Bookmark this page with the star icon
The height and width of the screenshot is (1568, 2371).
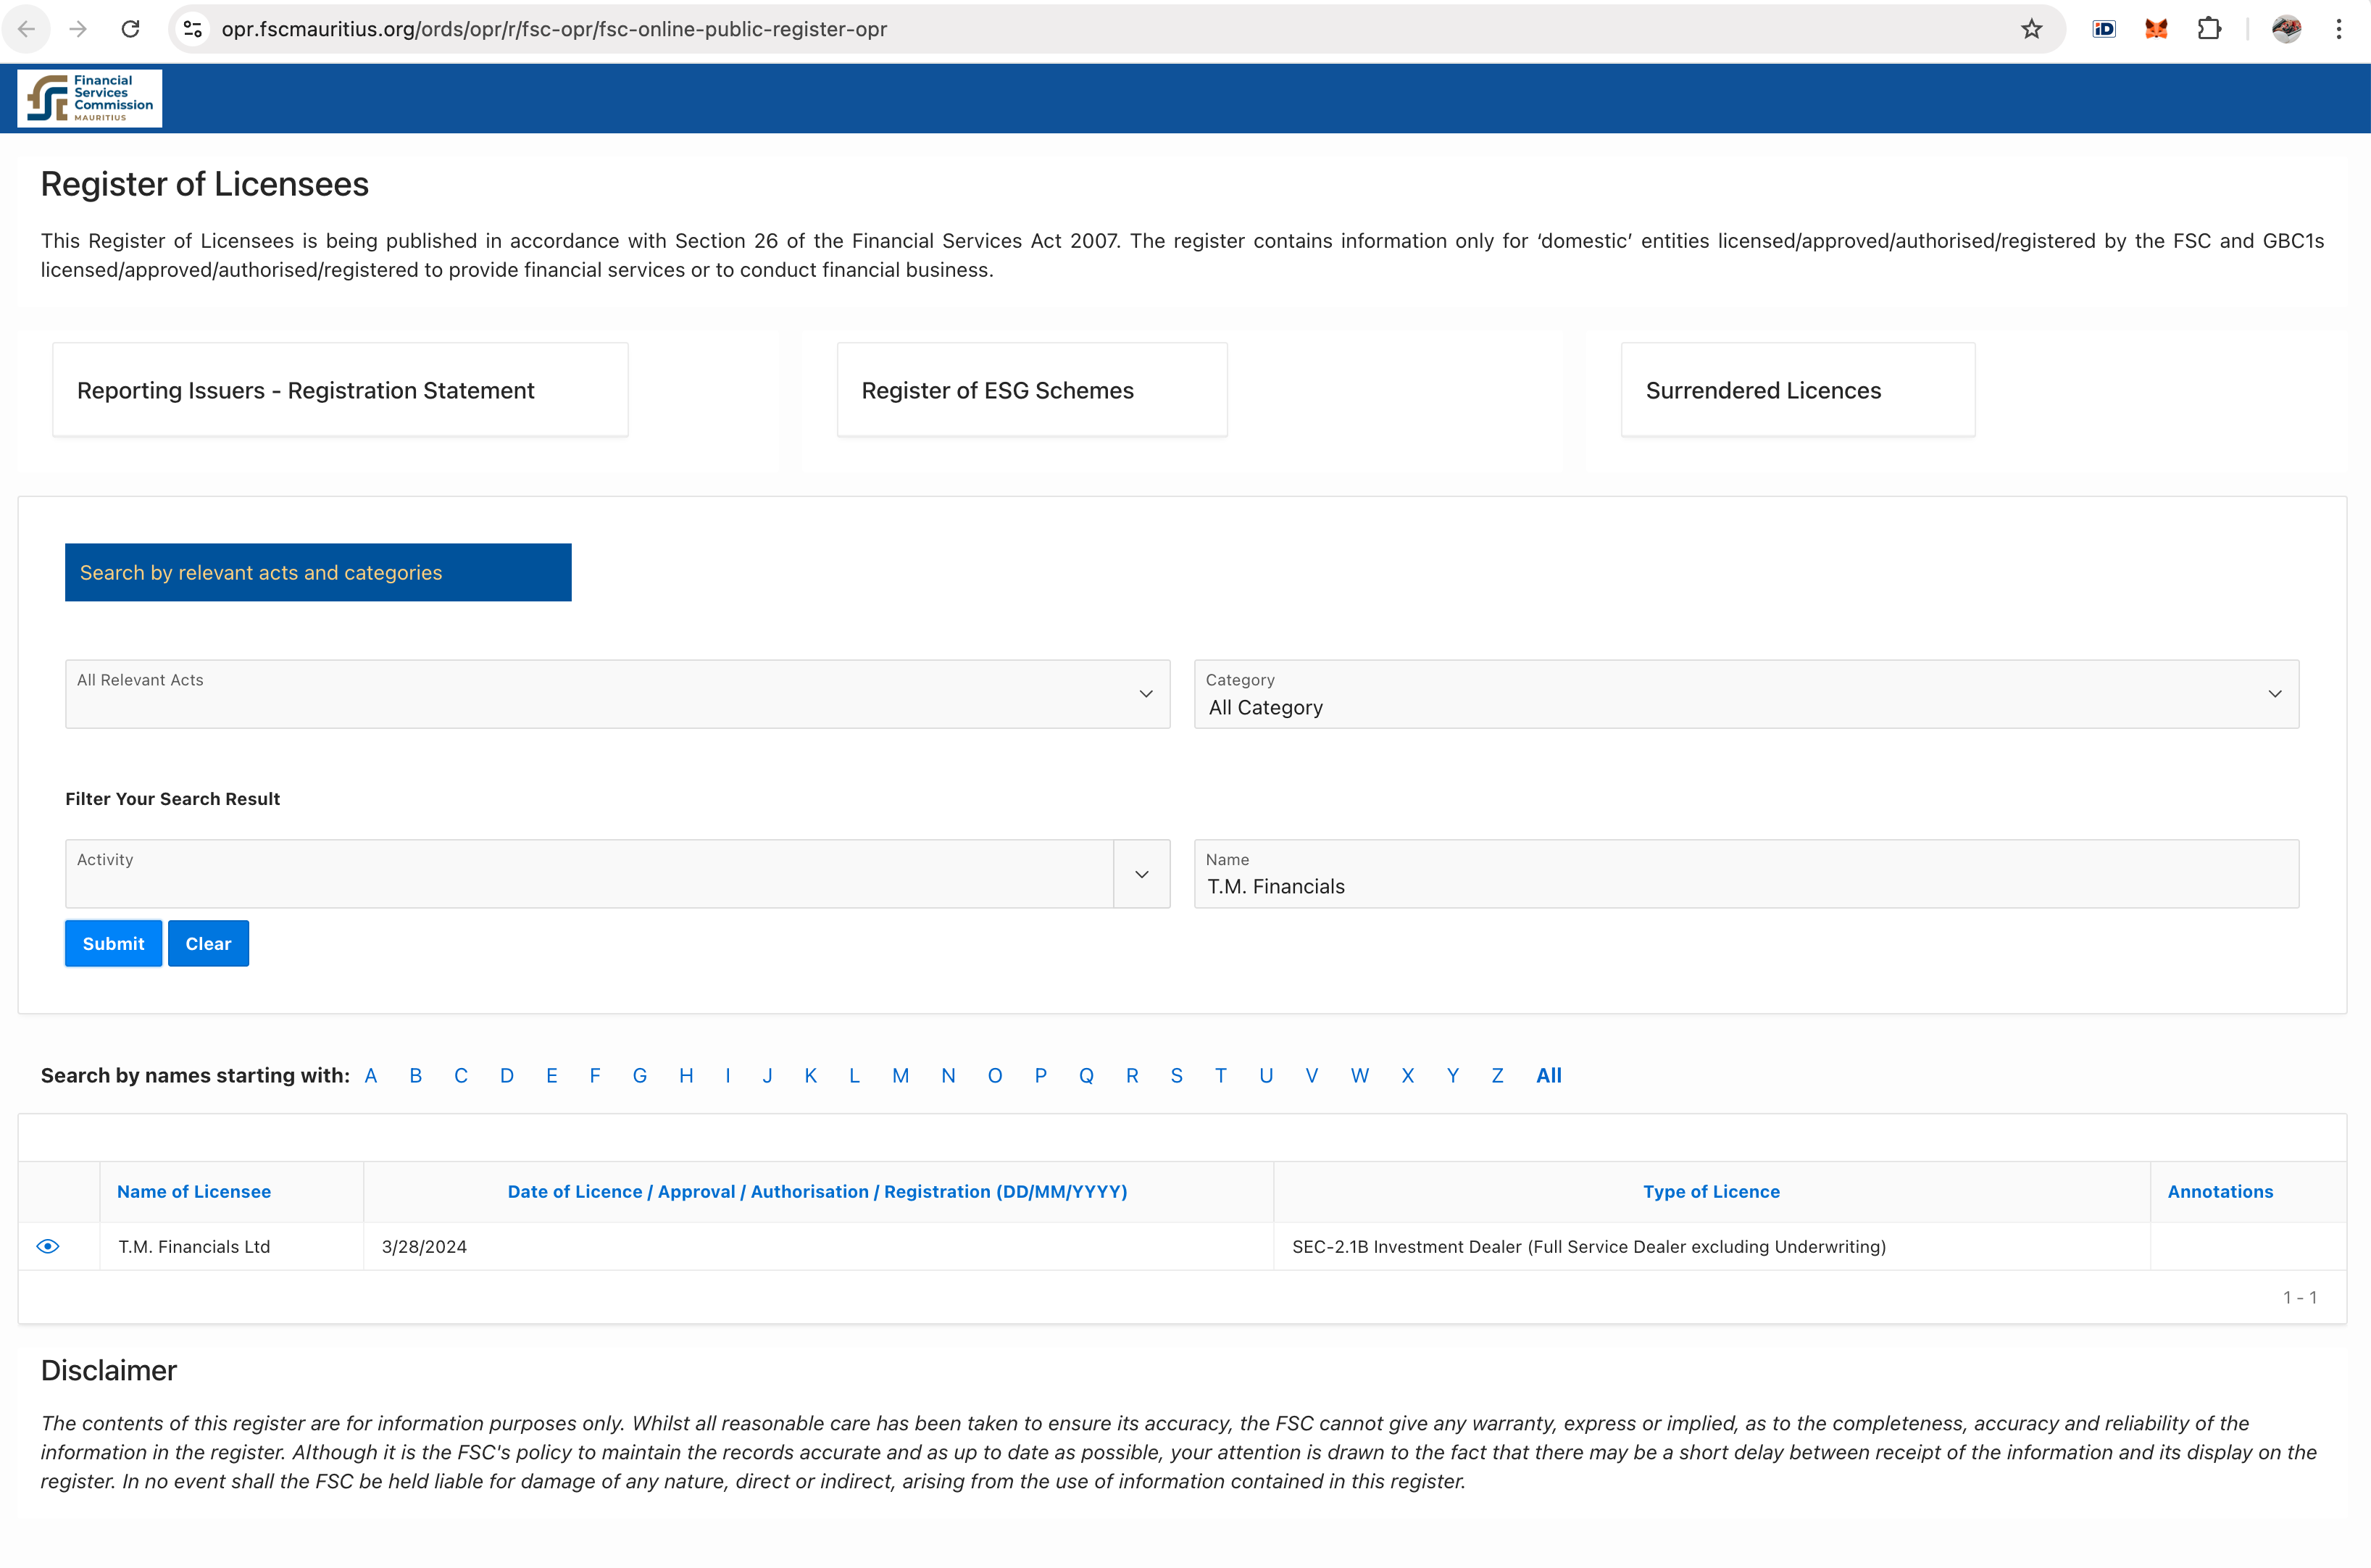(x=2031, y=29)
